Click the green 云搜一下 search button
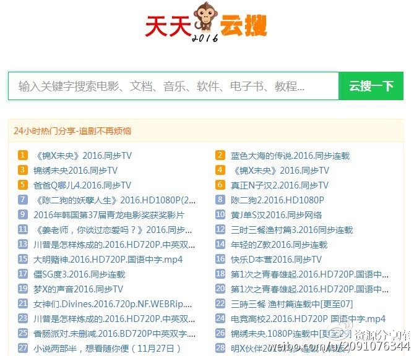This screenshot has width=414, height=356. coord(371,86)
